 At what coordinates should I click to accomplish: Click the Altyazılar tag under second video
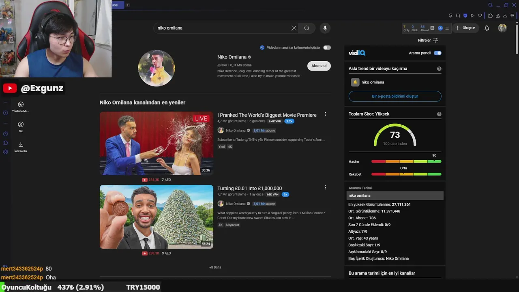(x=232, y=225)
